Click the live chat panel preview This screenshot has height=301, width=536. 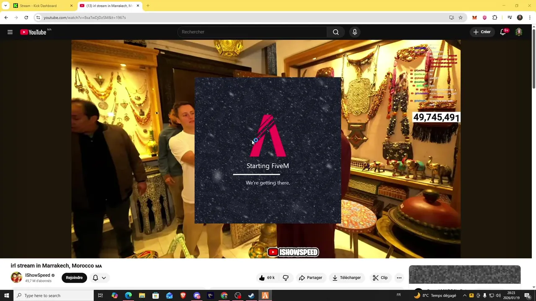(x=465, y=275)
